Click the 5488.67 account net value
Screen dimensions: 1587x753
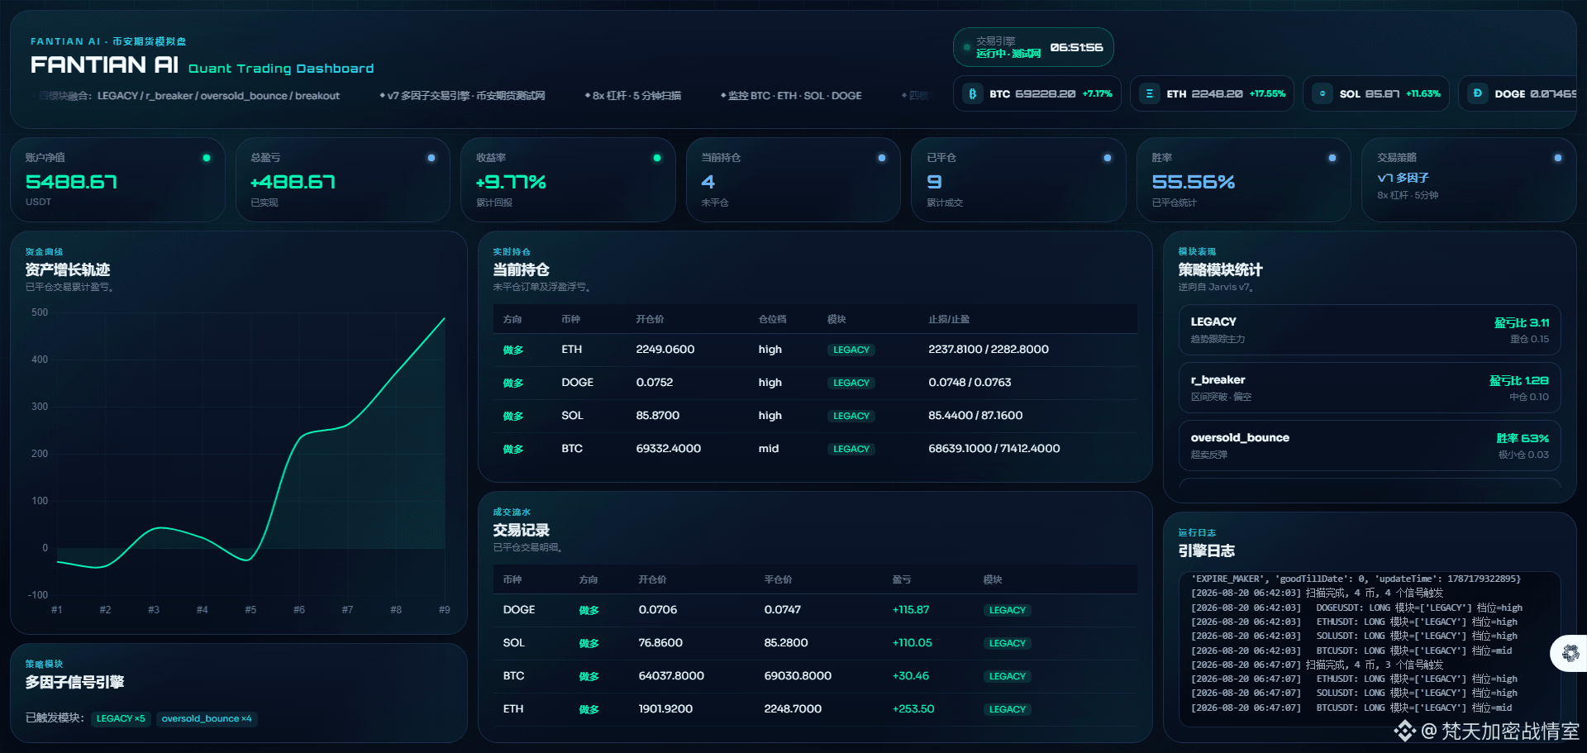point(71,182)
